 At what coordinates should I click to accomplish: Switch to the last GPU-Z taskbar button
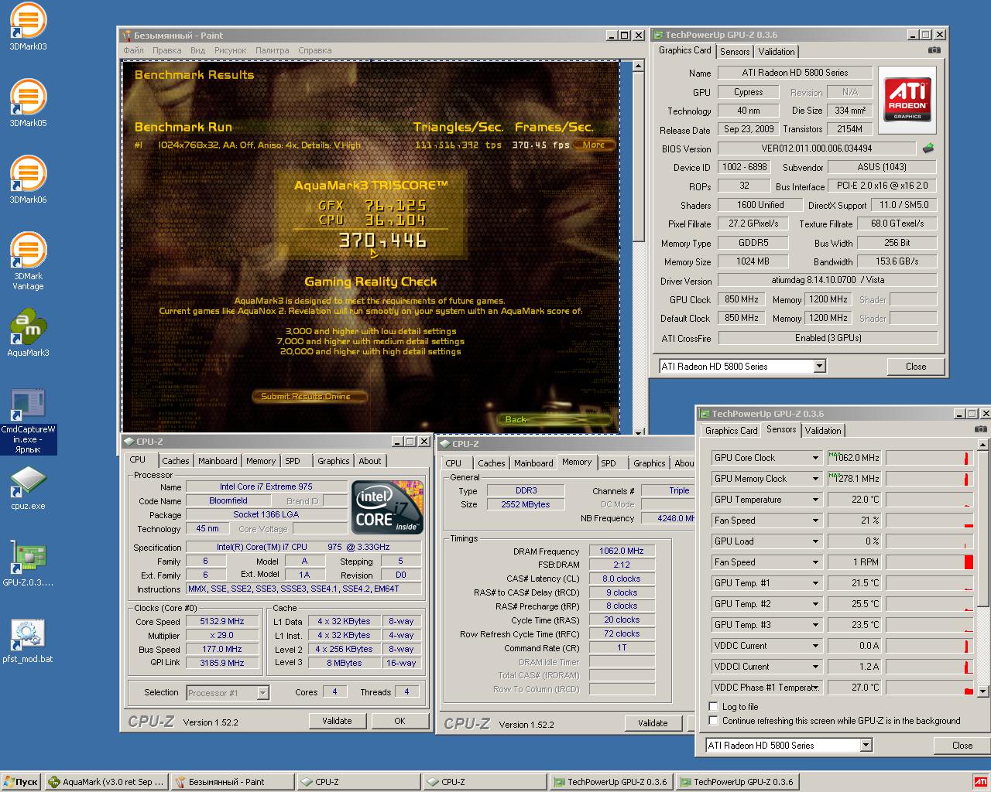click(737, 781)
